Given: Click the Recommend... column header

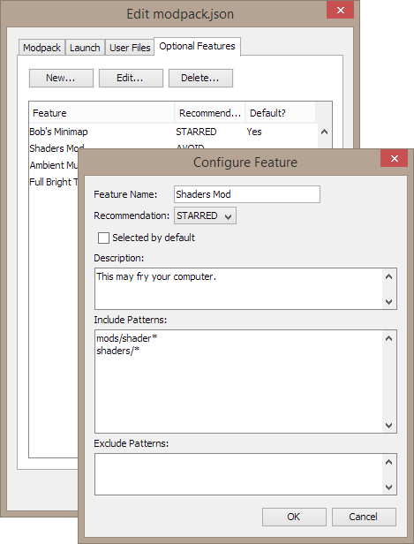Looking at the screenshot, I should tap(210, 113).
